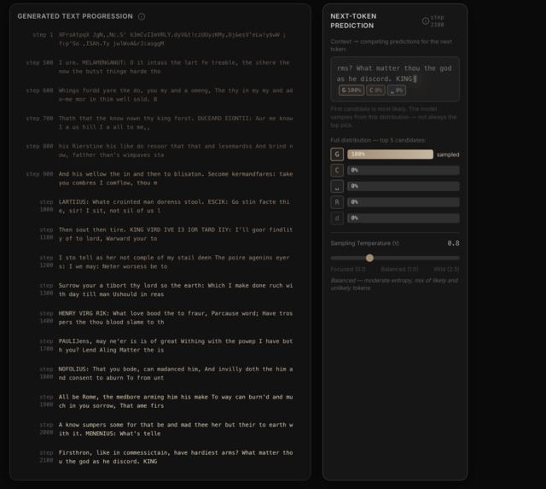Click the temperature value 0.8
The height and width of the screenshot is (489, 546).
(453, 243)
